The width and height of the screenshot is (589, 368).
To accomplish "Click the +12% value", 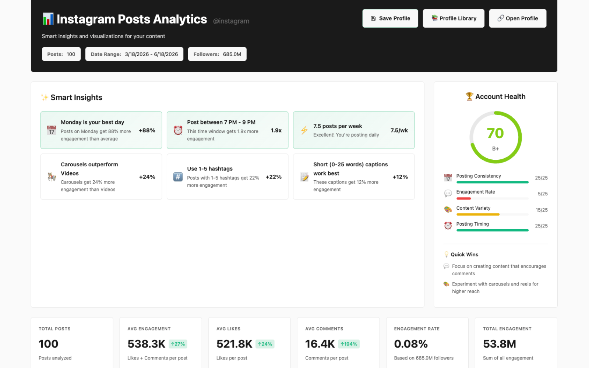I will coord(400,177).
